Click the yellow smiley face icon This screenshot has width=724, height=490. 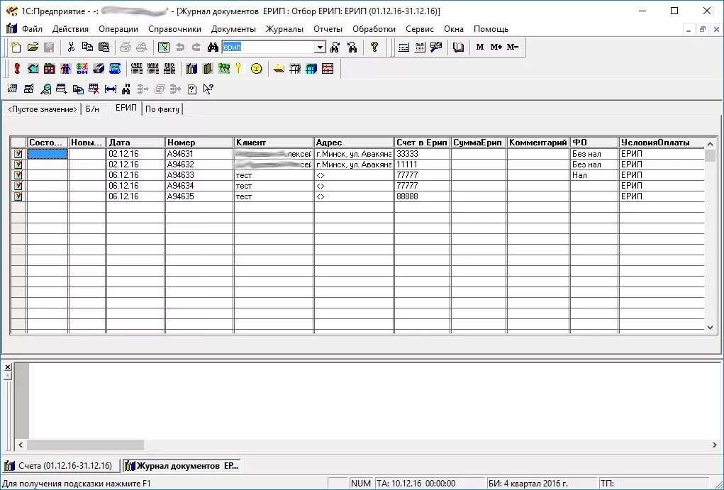click(x=256, y=69)
